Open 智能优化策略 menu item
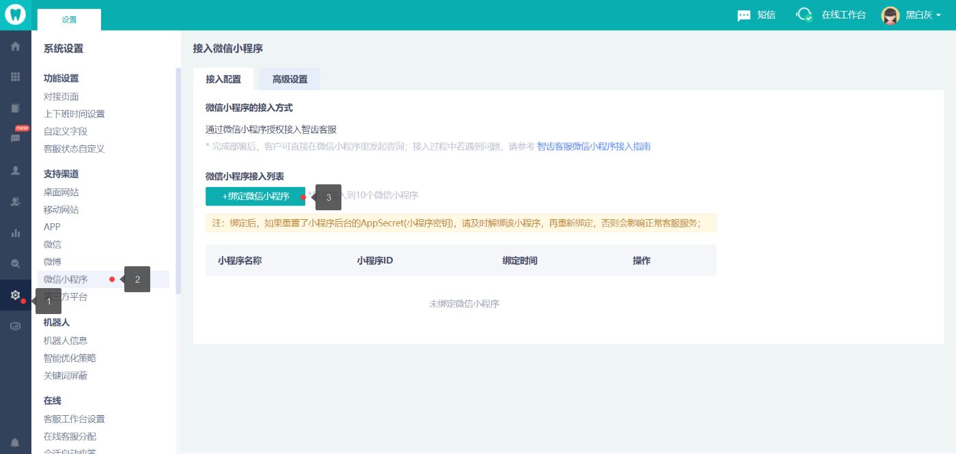This screenshot has width=956, height=454. coord(70,358)
